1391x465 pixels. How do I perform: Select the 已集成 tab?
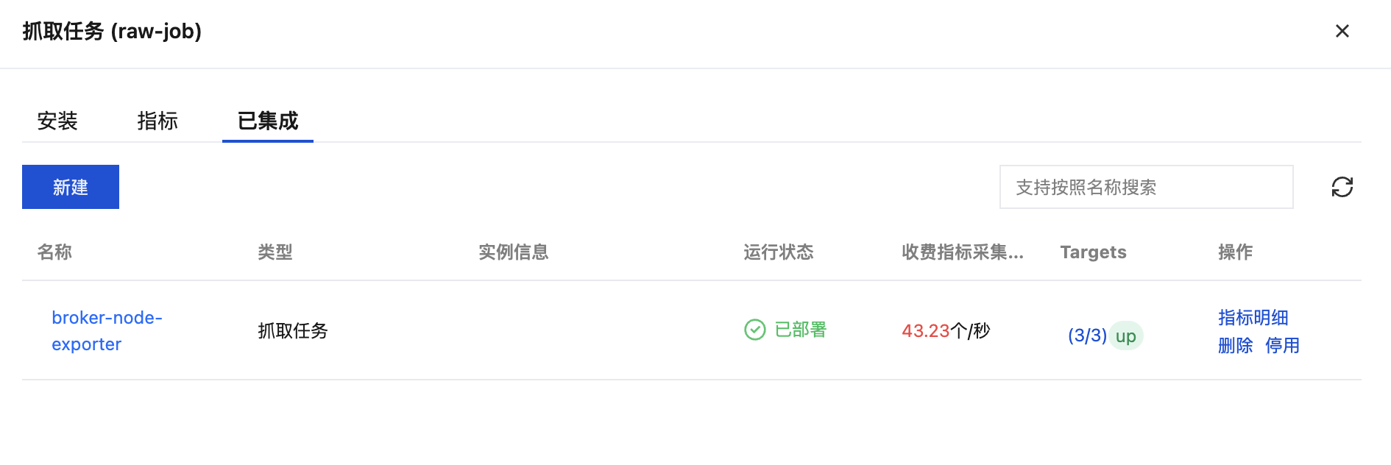click(268, 121)
